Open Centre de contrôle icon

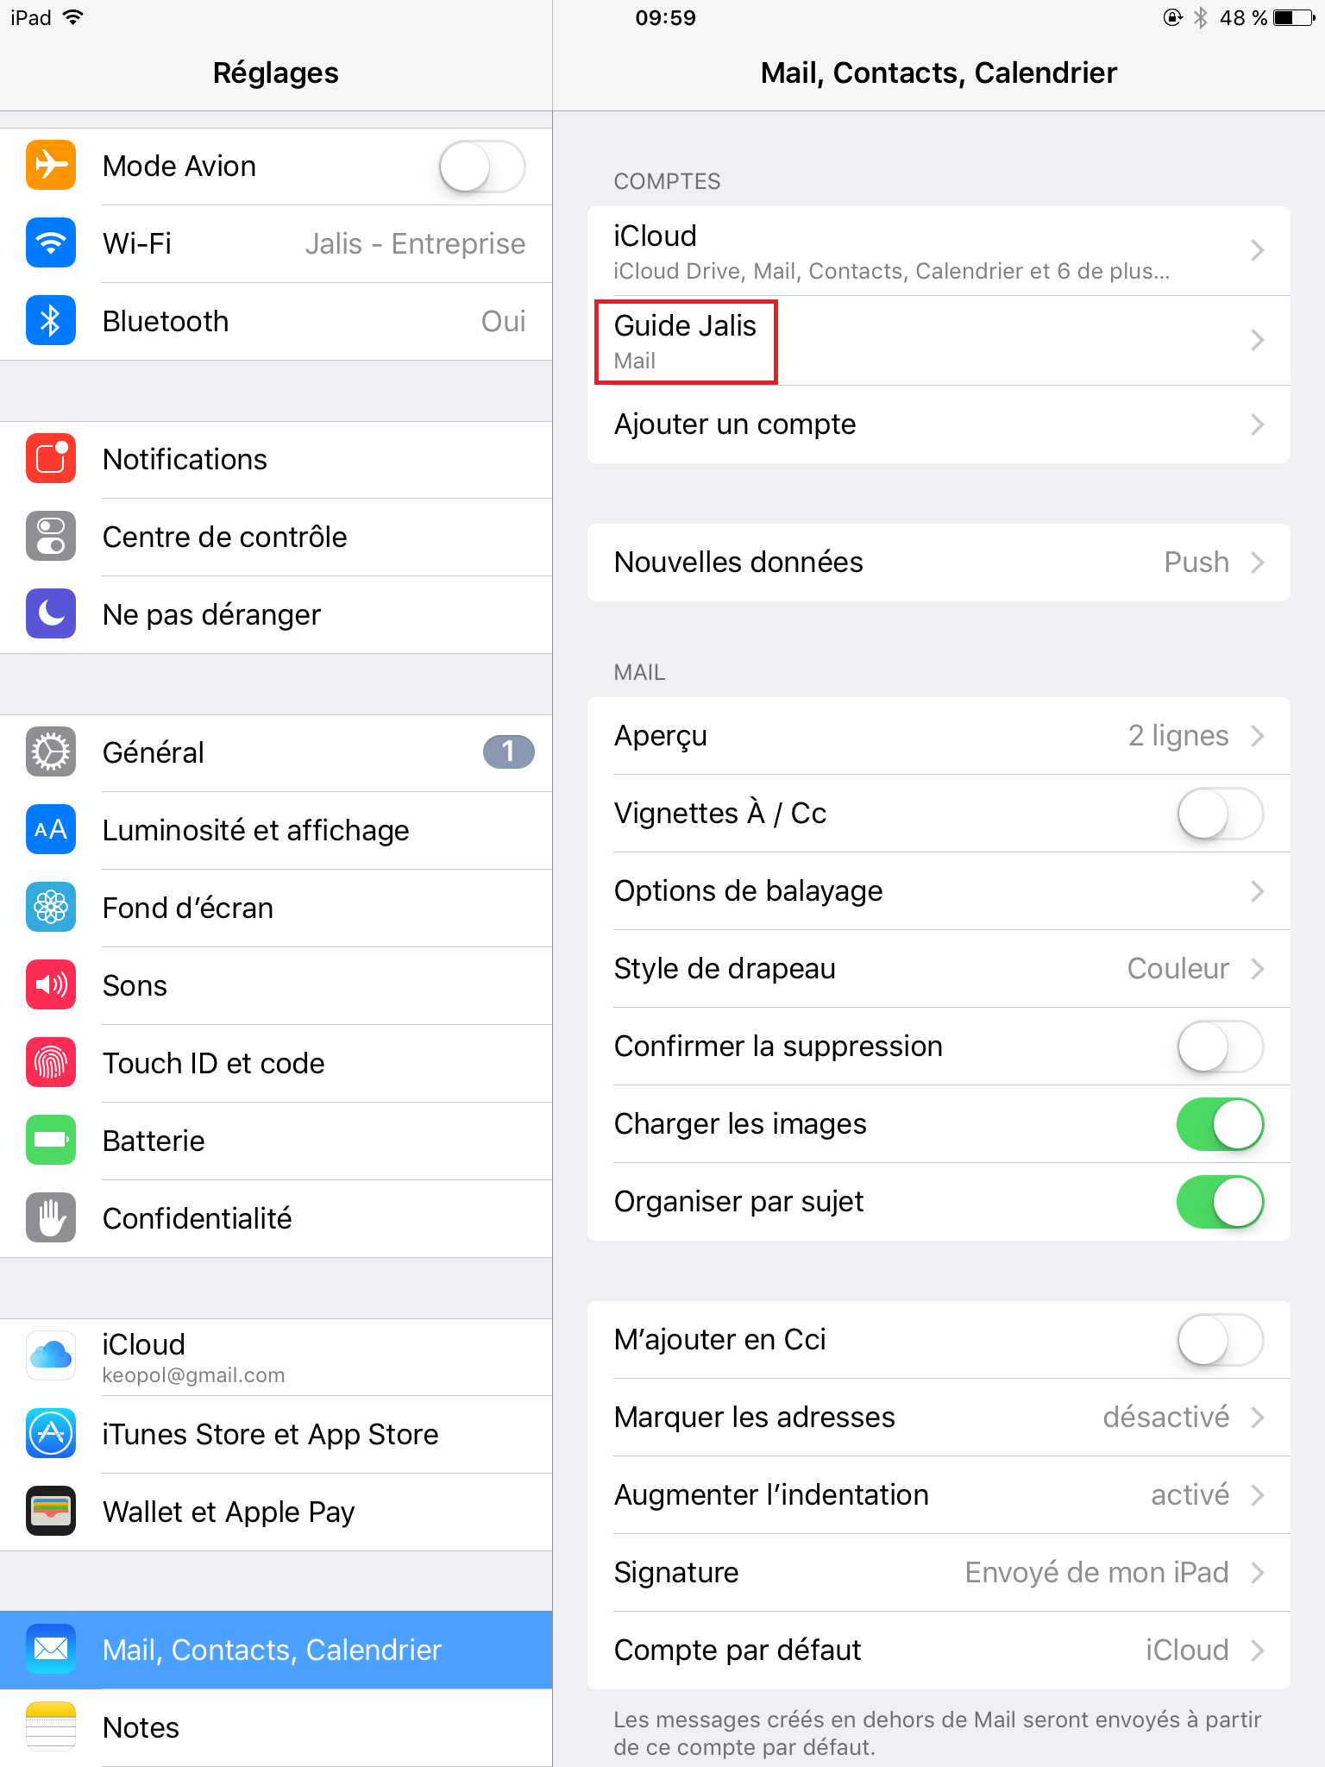[x=51, y=537]
